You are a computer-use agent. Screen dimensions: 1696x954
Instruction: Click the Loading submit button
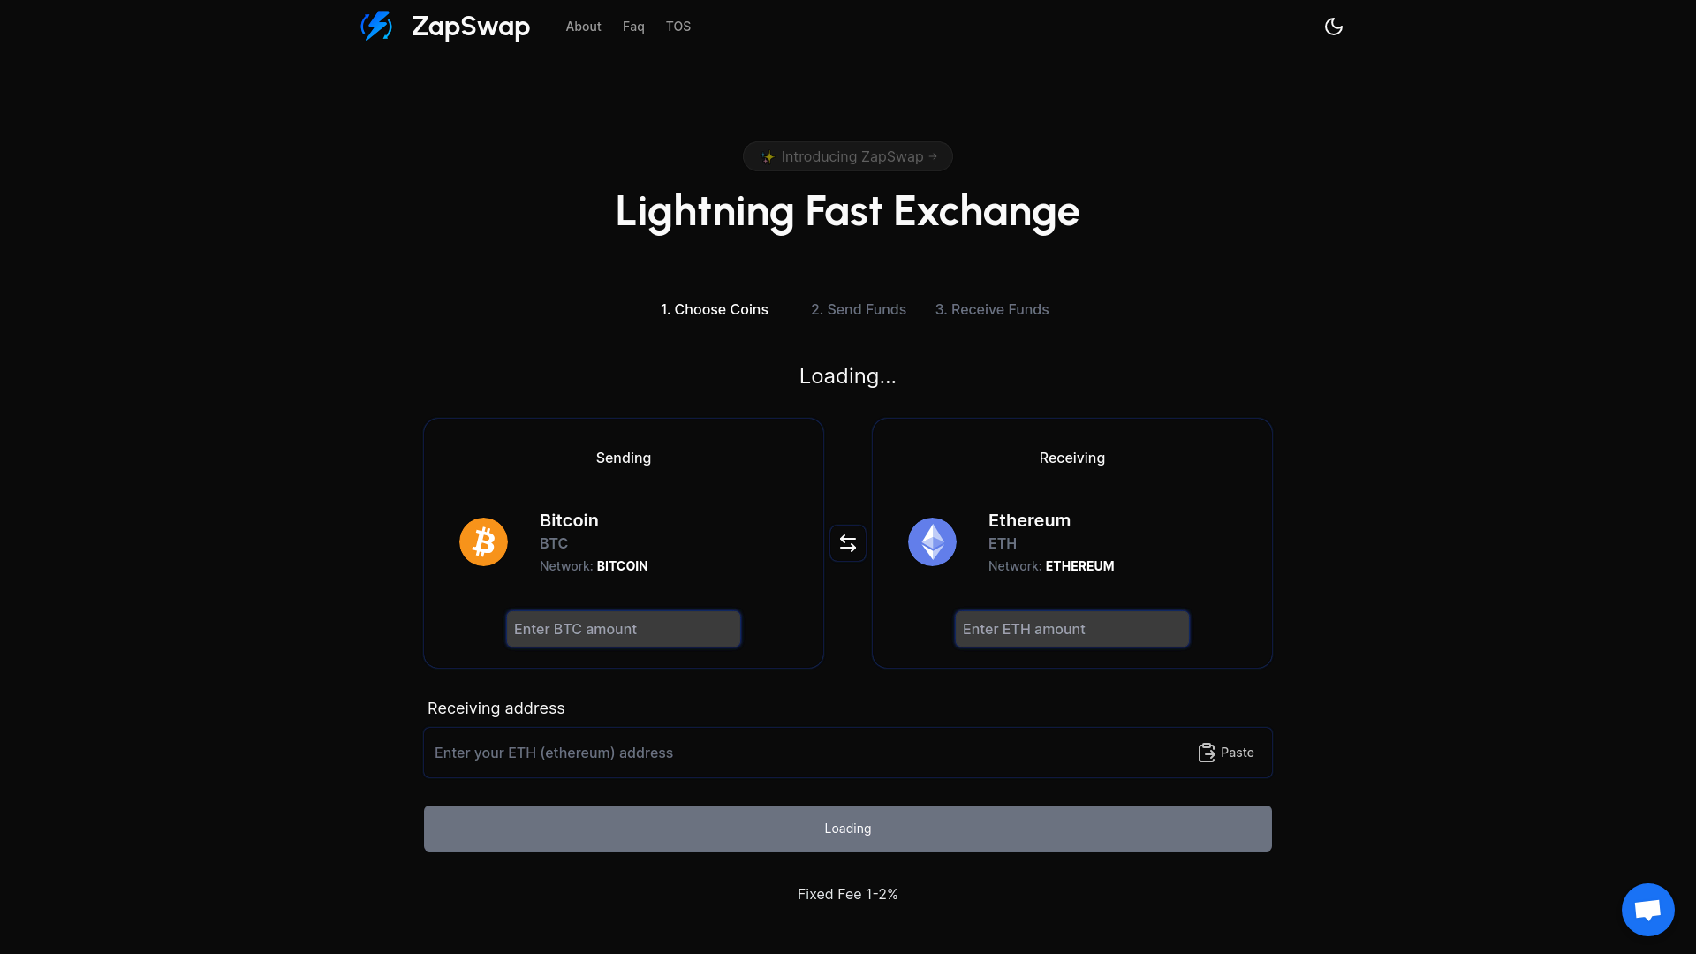tap(847, 829)
